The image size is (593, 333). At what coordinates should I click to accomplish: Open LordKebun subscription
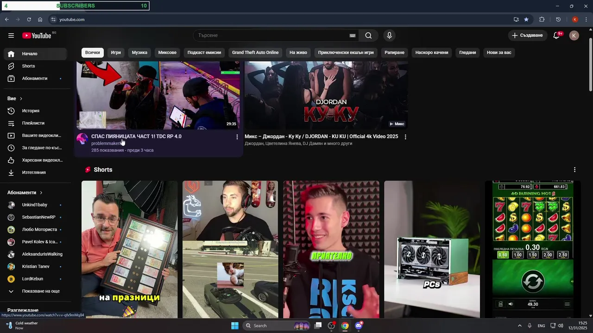(35, 279)
